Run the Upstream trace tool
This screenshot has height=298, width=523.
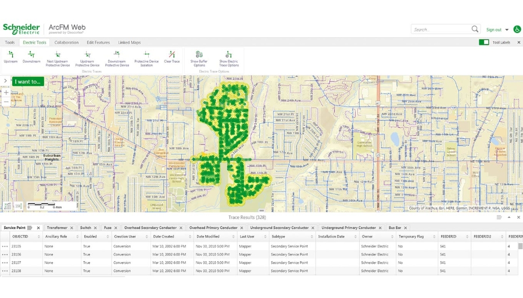point(10,57)
